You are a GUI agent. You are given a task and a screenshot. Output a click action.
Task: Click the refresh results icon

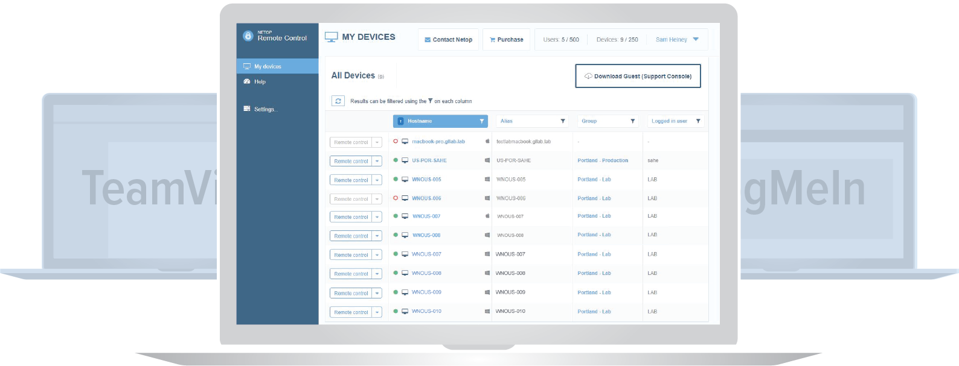pos(338,101)
